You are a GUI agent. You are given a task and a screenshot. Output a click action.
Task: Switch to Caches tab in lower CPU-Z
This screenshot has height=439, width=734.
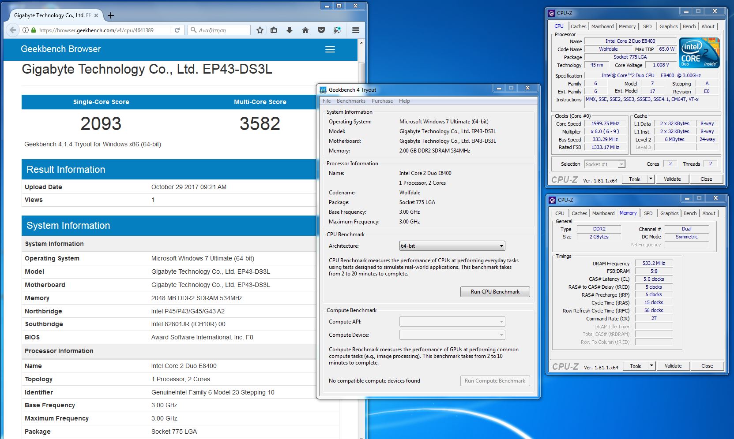[x=579, y=213]
